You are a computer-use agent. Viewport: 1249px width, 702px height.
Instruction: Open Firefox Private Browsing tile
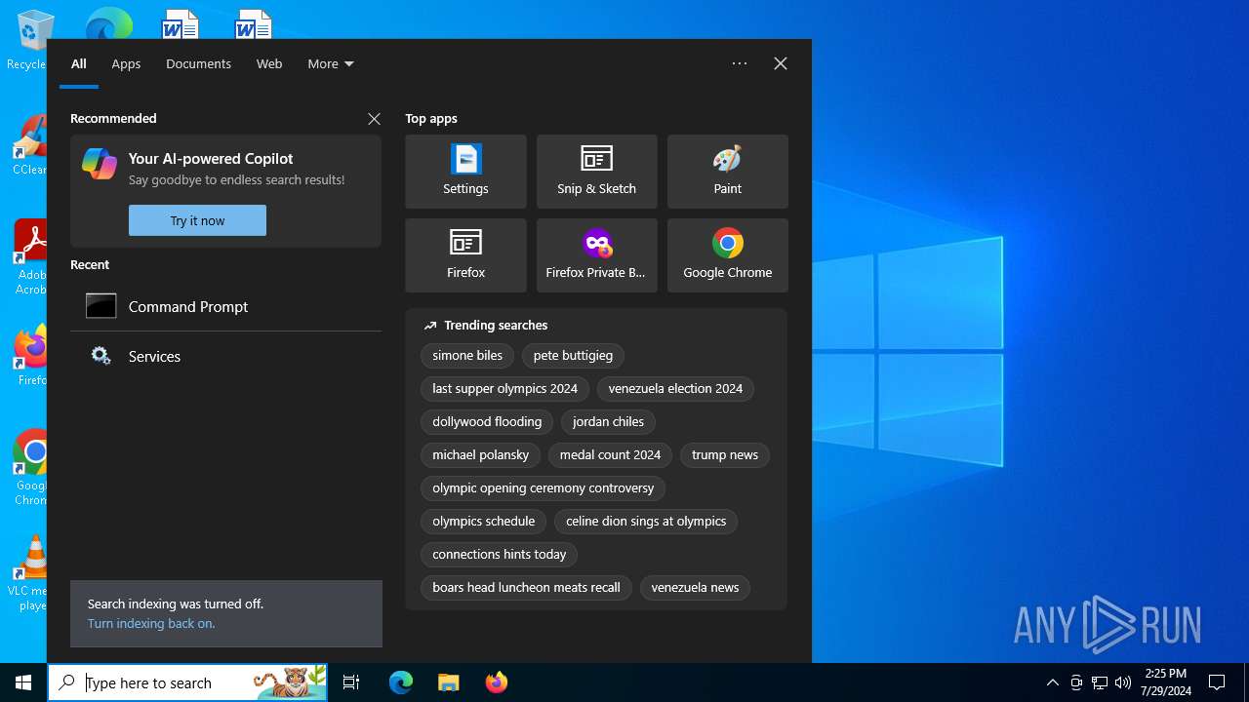[x=596, y=255]
